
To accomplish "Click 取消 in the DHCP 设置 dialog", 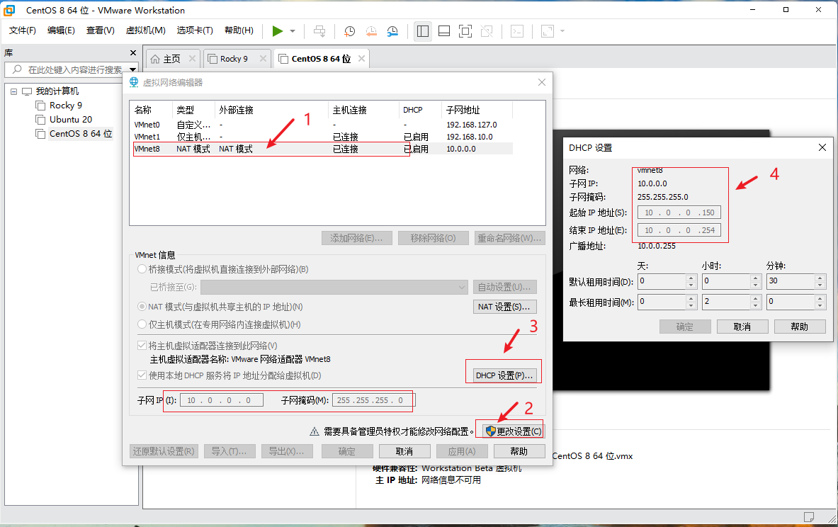I will tap(742, 327).
